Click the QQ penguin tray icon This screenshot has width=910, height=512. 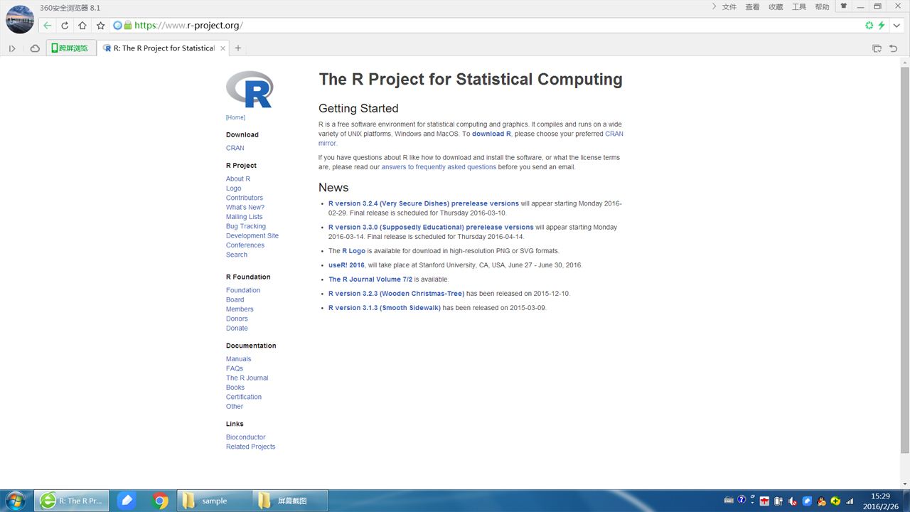[x=823, y=501]
